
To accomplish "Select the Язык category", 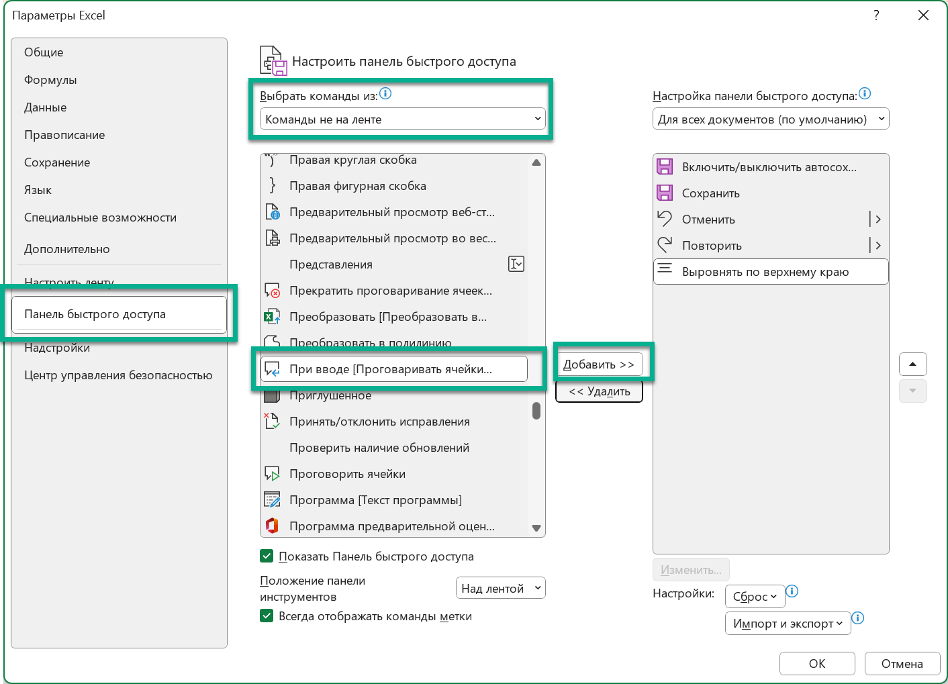I will pos(38,190).
